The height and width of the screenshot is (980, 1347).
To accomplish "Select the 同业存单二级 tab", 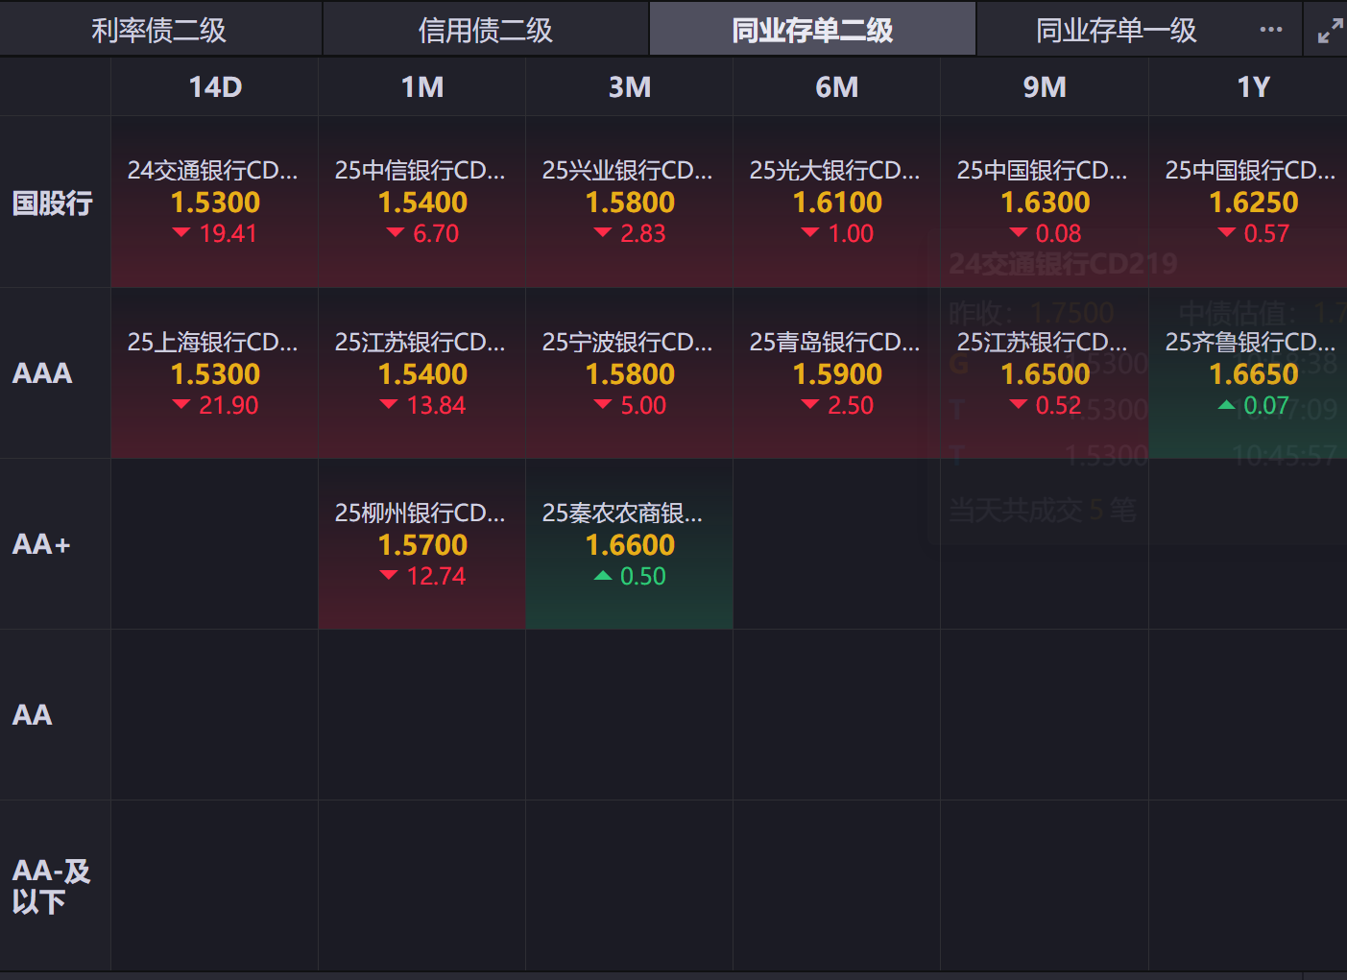I will [812, 30].
